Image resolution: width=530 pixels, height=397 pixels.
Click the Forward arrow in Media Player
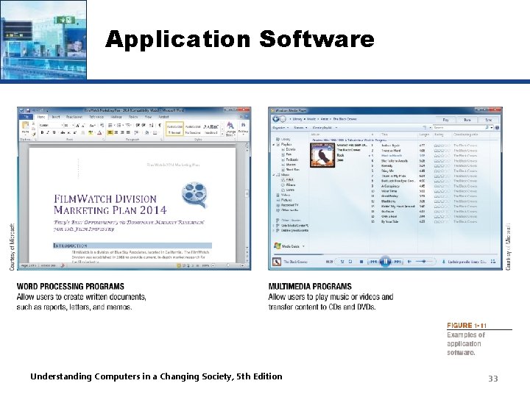(x=283, y=119)
